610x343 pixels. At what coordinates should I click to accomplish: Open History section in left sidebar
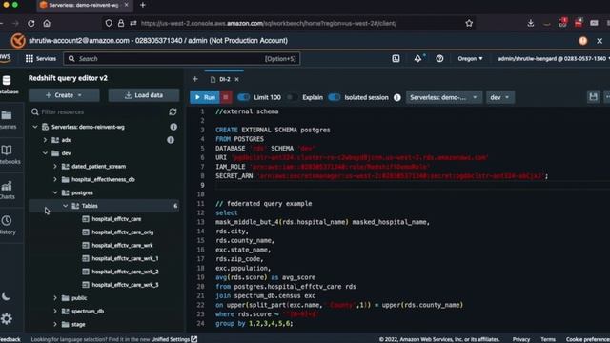[7, 225]
